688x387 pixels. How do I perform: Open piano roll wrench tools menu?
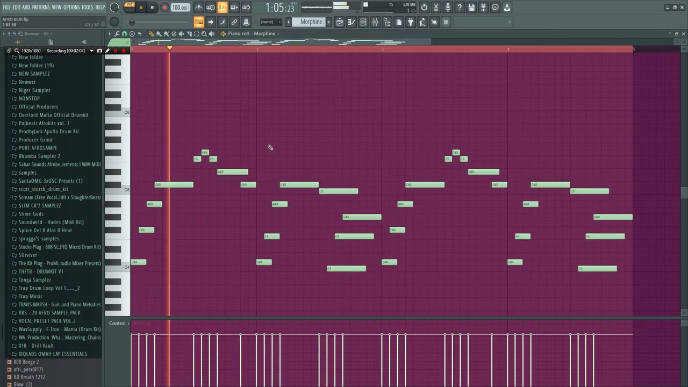[x=117, y=34]
